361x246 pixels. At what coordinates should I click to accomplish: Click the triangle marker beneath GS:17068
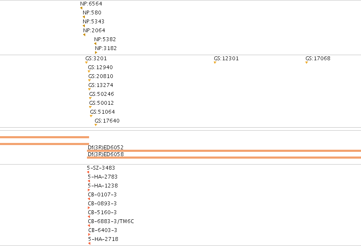pyautogui.click(x=307, y=63)
